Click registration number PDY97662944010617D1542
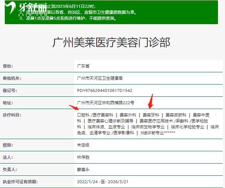This screenshot has height=188, width=225. pyautogui.click(x=105, y=90)
